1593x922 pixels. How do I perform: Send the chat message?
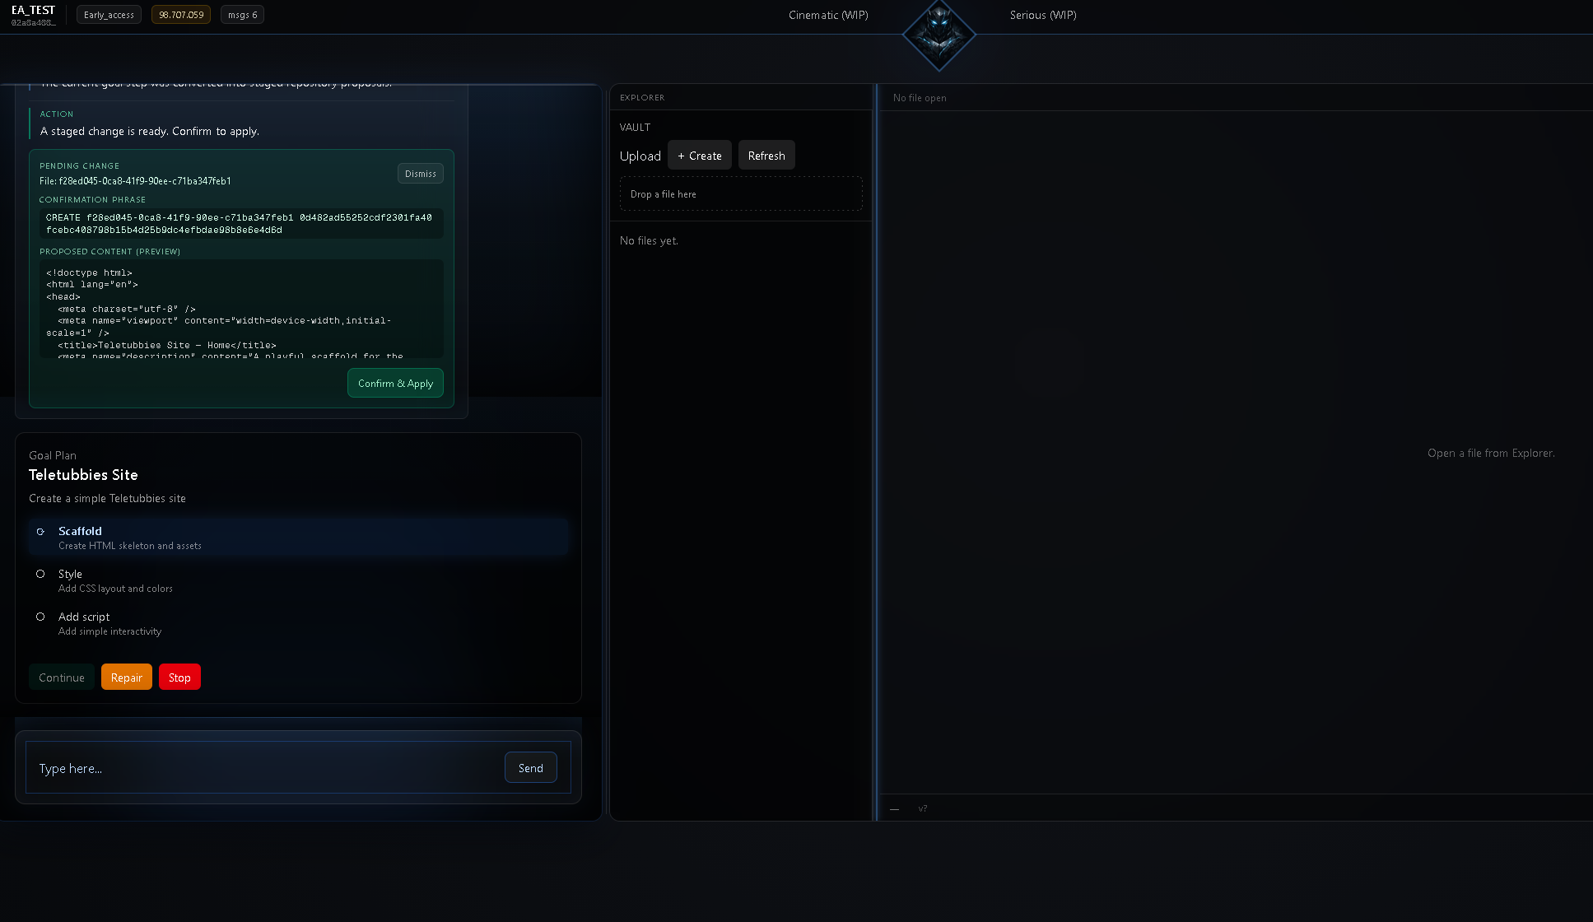point(530,768)
